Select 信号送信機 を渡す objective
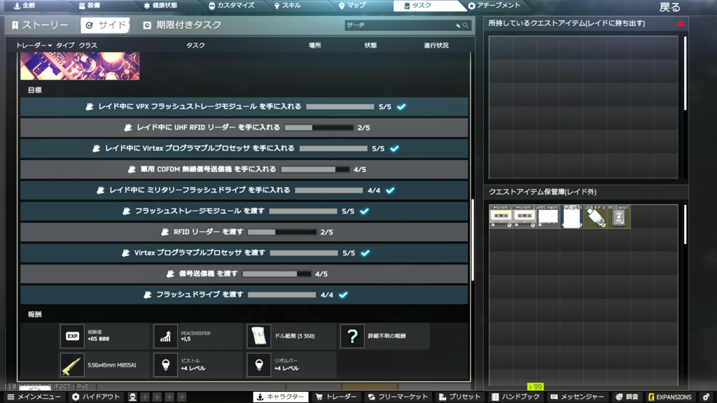Screen dimensions: 717x403 click(244, 274)
